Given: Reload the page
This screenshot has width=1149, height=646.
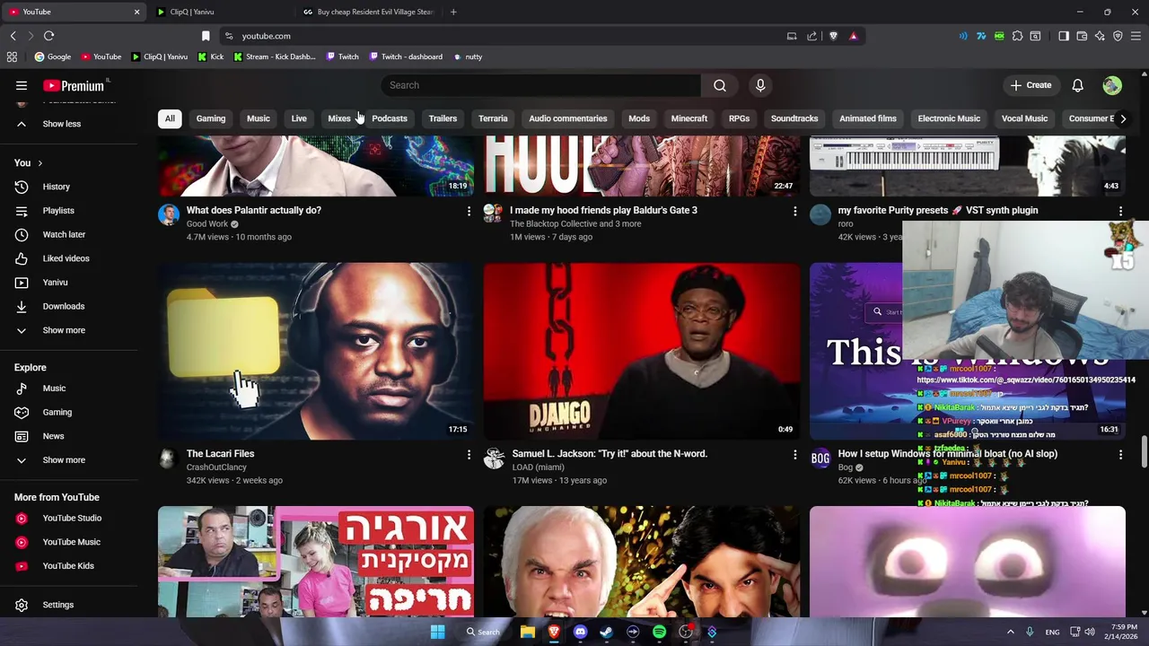Looking at the screenshot, I should coord(48,36).
